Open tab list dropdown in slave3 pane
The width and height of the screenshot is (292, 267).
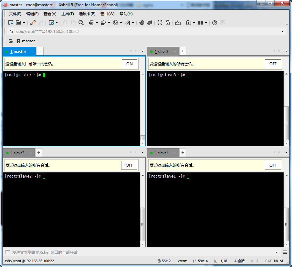click(x=286, y=51)
